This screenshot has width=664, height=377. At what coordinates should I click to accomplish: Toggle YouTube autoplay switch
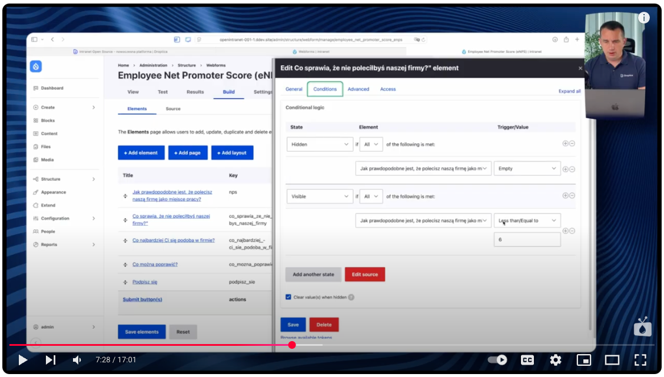[497, 360]
